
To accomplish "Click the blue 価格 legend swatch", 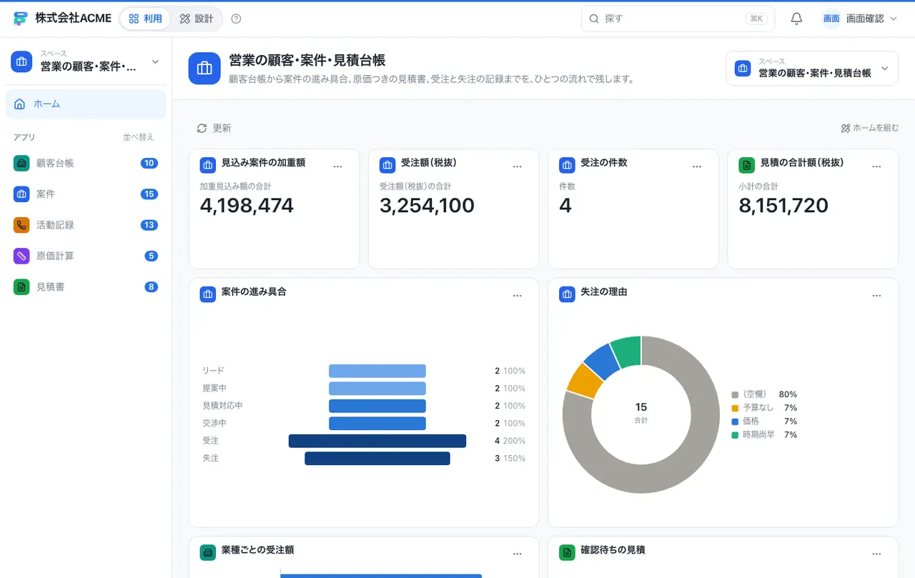I will [735, 422].
